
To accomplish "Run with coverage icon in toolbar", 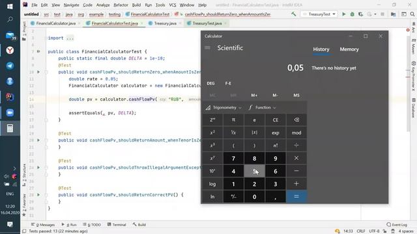I will (x=360, y=14).
